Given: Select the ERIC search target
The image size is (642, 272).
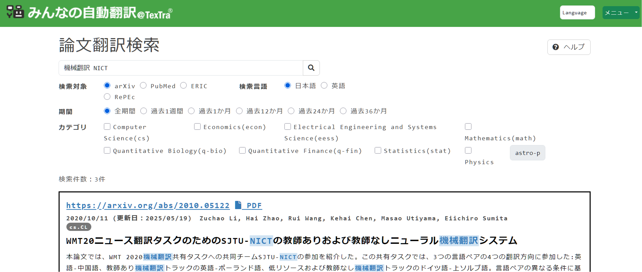Looking at the screenshot, I should 183,85.
